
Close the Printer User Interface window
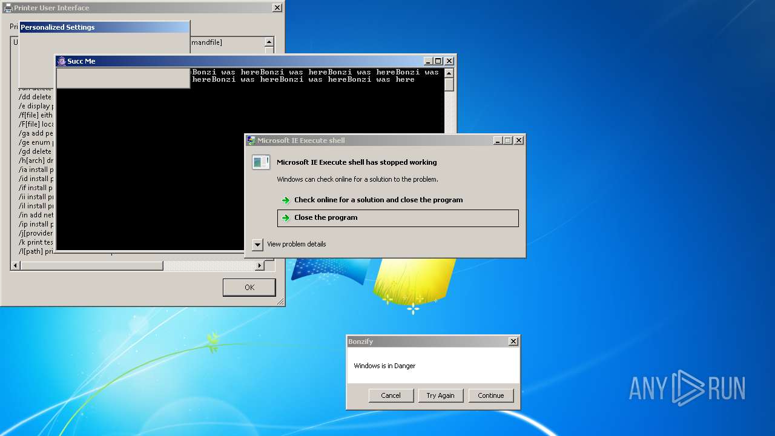tap(277, 8)
